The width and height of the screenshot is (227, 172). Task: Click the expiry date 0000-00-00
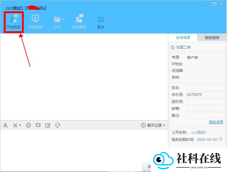click(207, 139)
